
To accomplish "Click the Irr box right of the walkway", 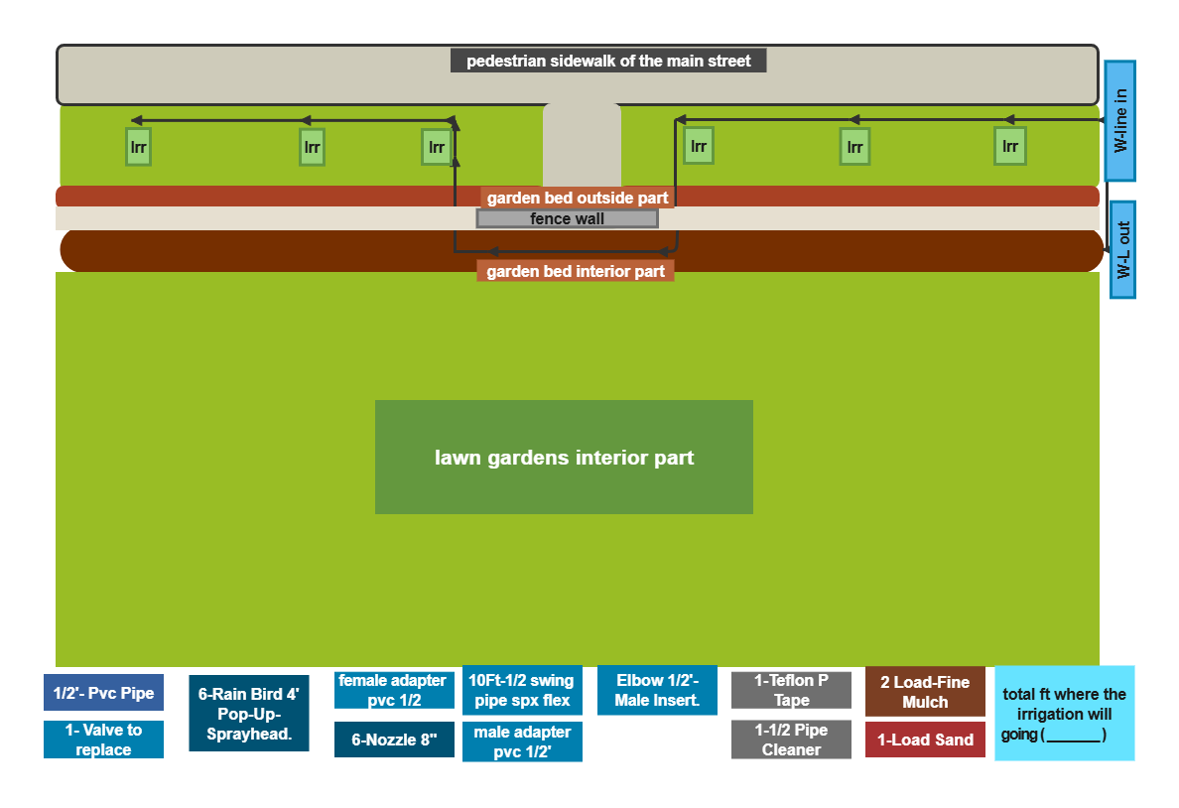I will (699, 146).
